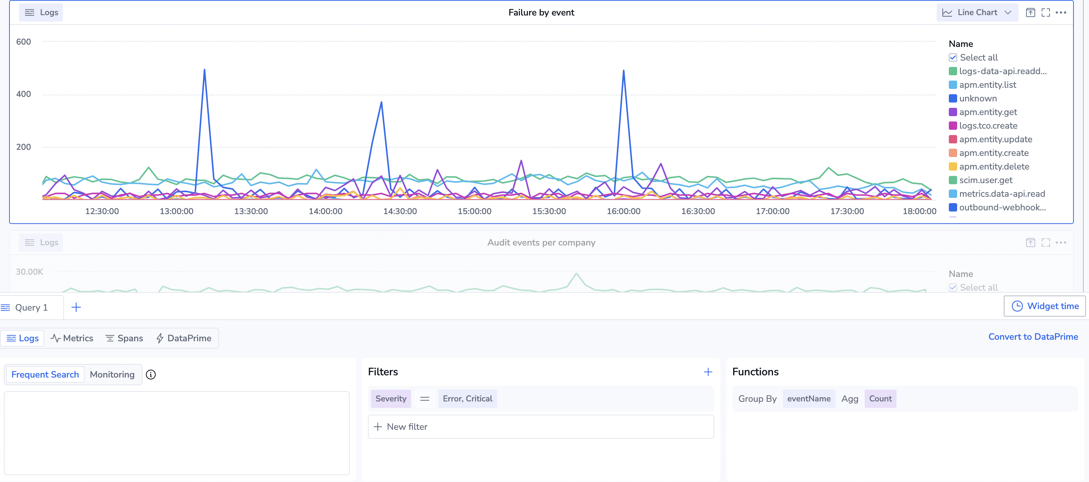Open the Count aggregation selector

(x=880, y=398)
